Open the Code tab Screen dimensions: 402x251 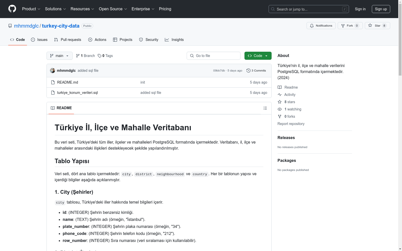point(18,40)
